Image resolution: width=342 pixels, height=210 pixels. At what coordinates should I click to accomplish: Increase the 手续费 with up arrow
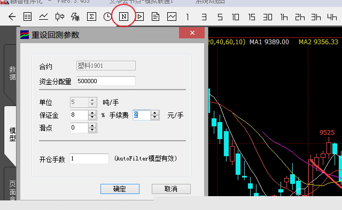coord(155,113)
